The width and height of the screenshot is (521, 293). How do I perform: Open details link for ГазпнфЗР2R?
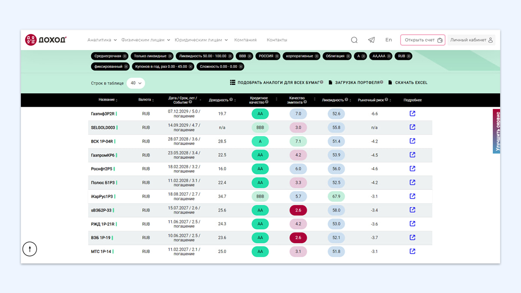pyautogui.click(x=412, y=113)
